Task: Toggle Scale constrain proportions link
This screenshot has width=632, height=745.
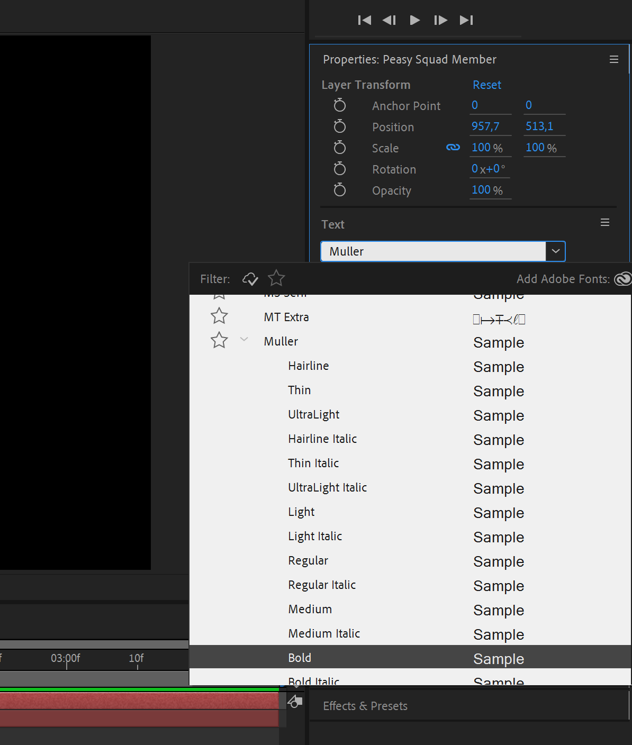Action: (453, 148)
